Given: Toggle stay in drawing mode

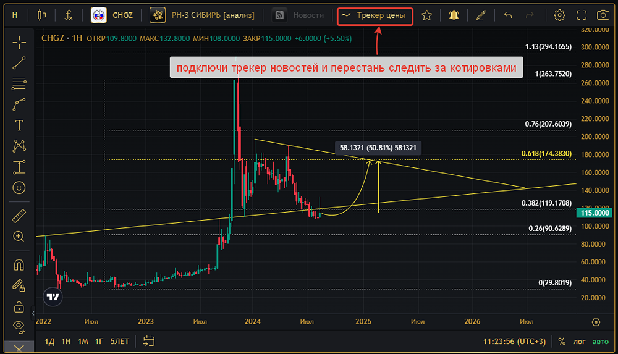Looking at the screenshot, I should (19, 285).
